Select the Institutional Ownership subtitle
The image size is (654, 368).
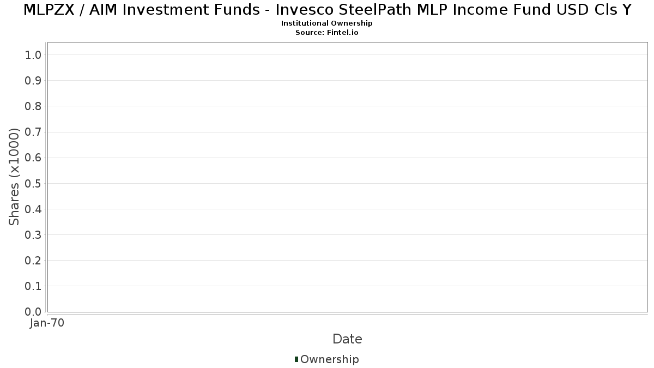[x=327, y=23]
